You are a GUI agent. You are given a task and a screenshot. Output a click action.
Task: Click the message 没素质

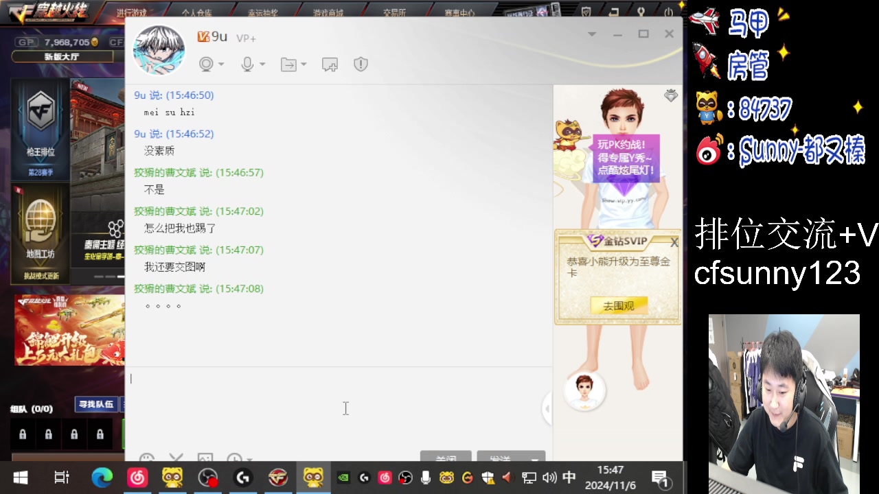click(159, 150)
